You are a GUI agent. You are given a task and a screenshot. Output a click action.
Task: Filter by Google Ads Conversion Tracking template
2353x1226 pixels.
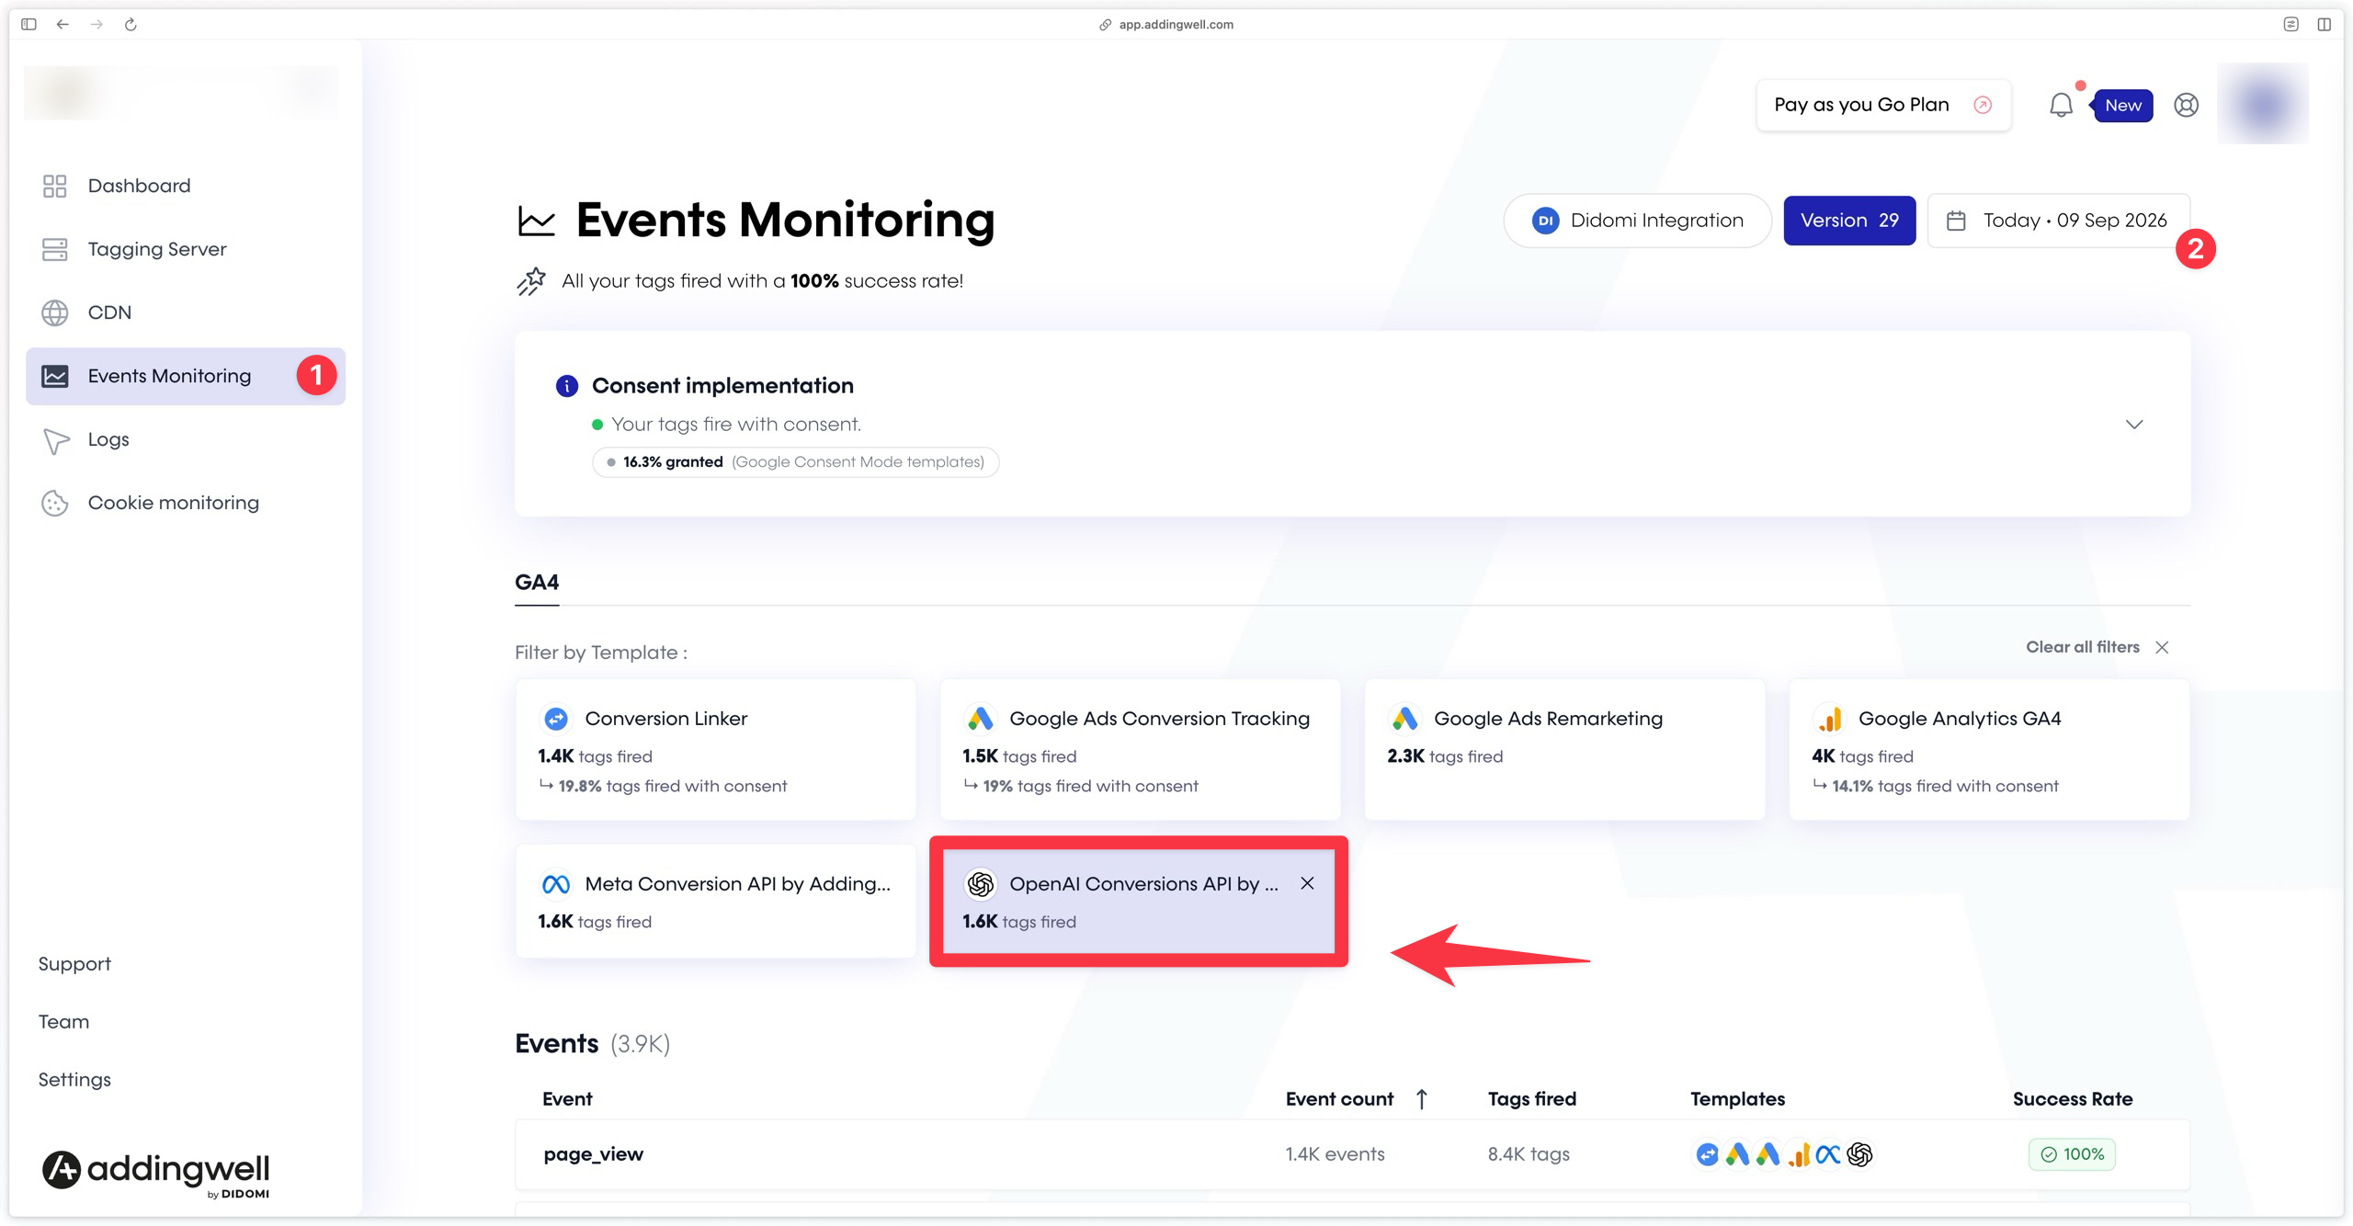click(1140, 750)
